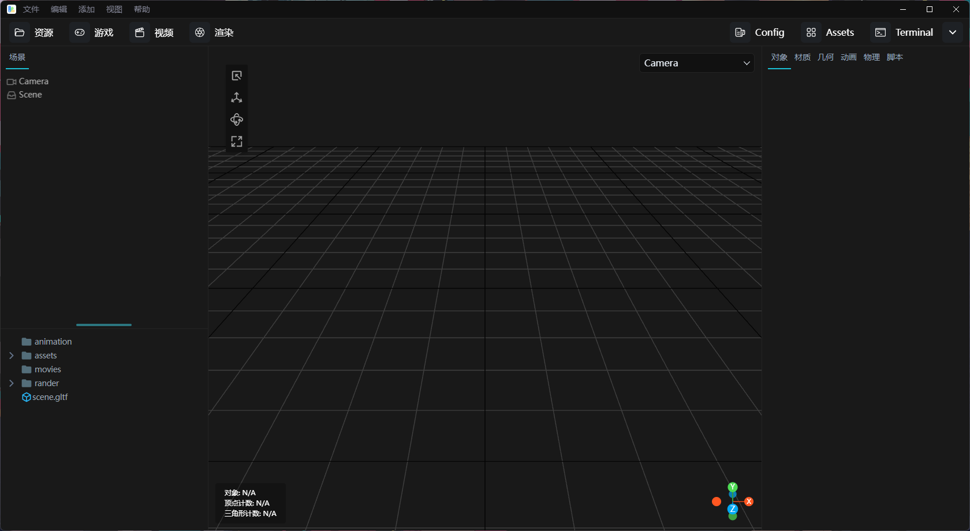Click the red X axis gizmo handle
970x531 pixels.
click(749, 502)
